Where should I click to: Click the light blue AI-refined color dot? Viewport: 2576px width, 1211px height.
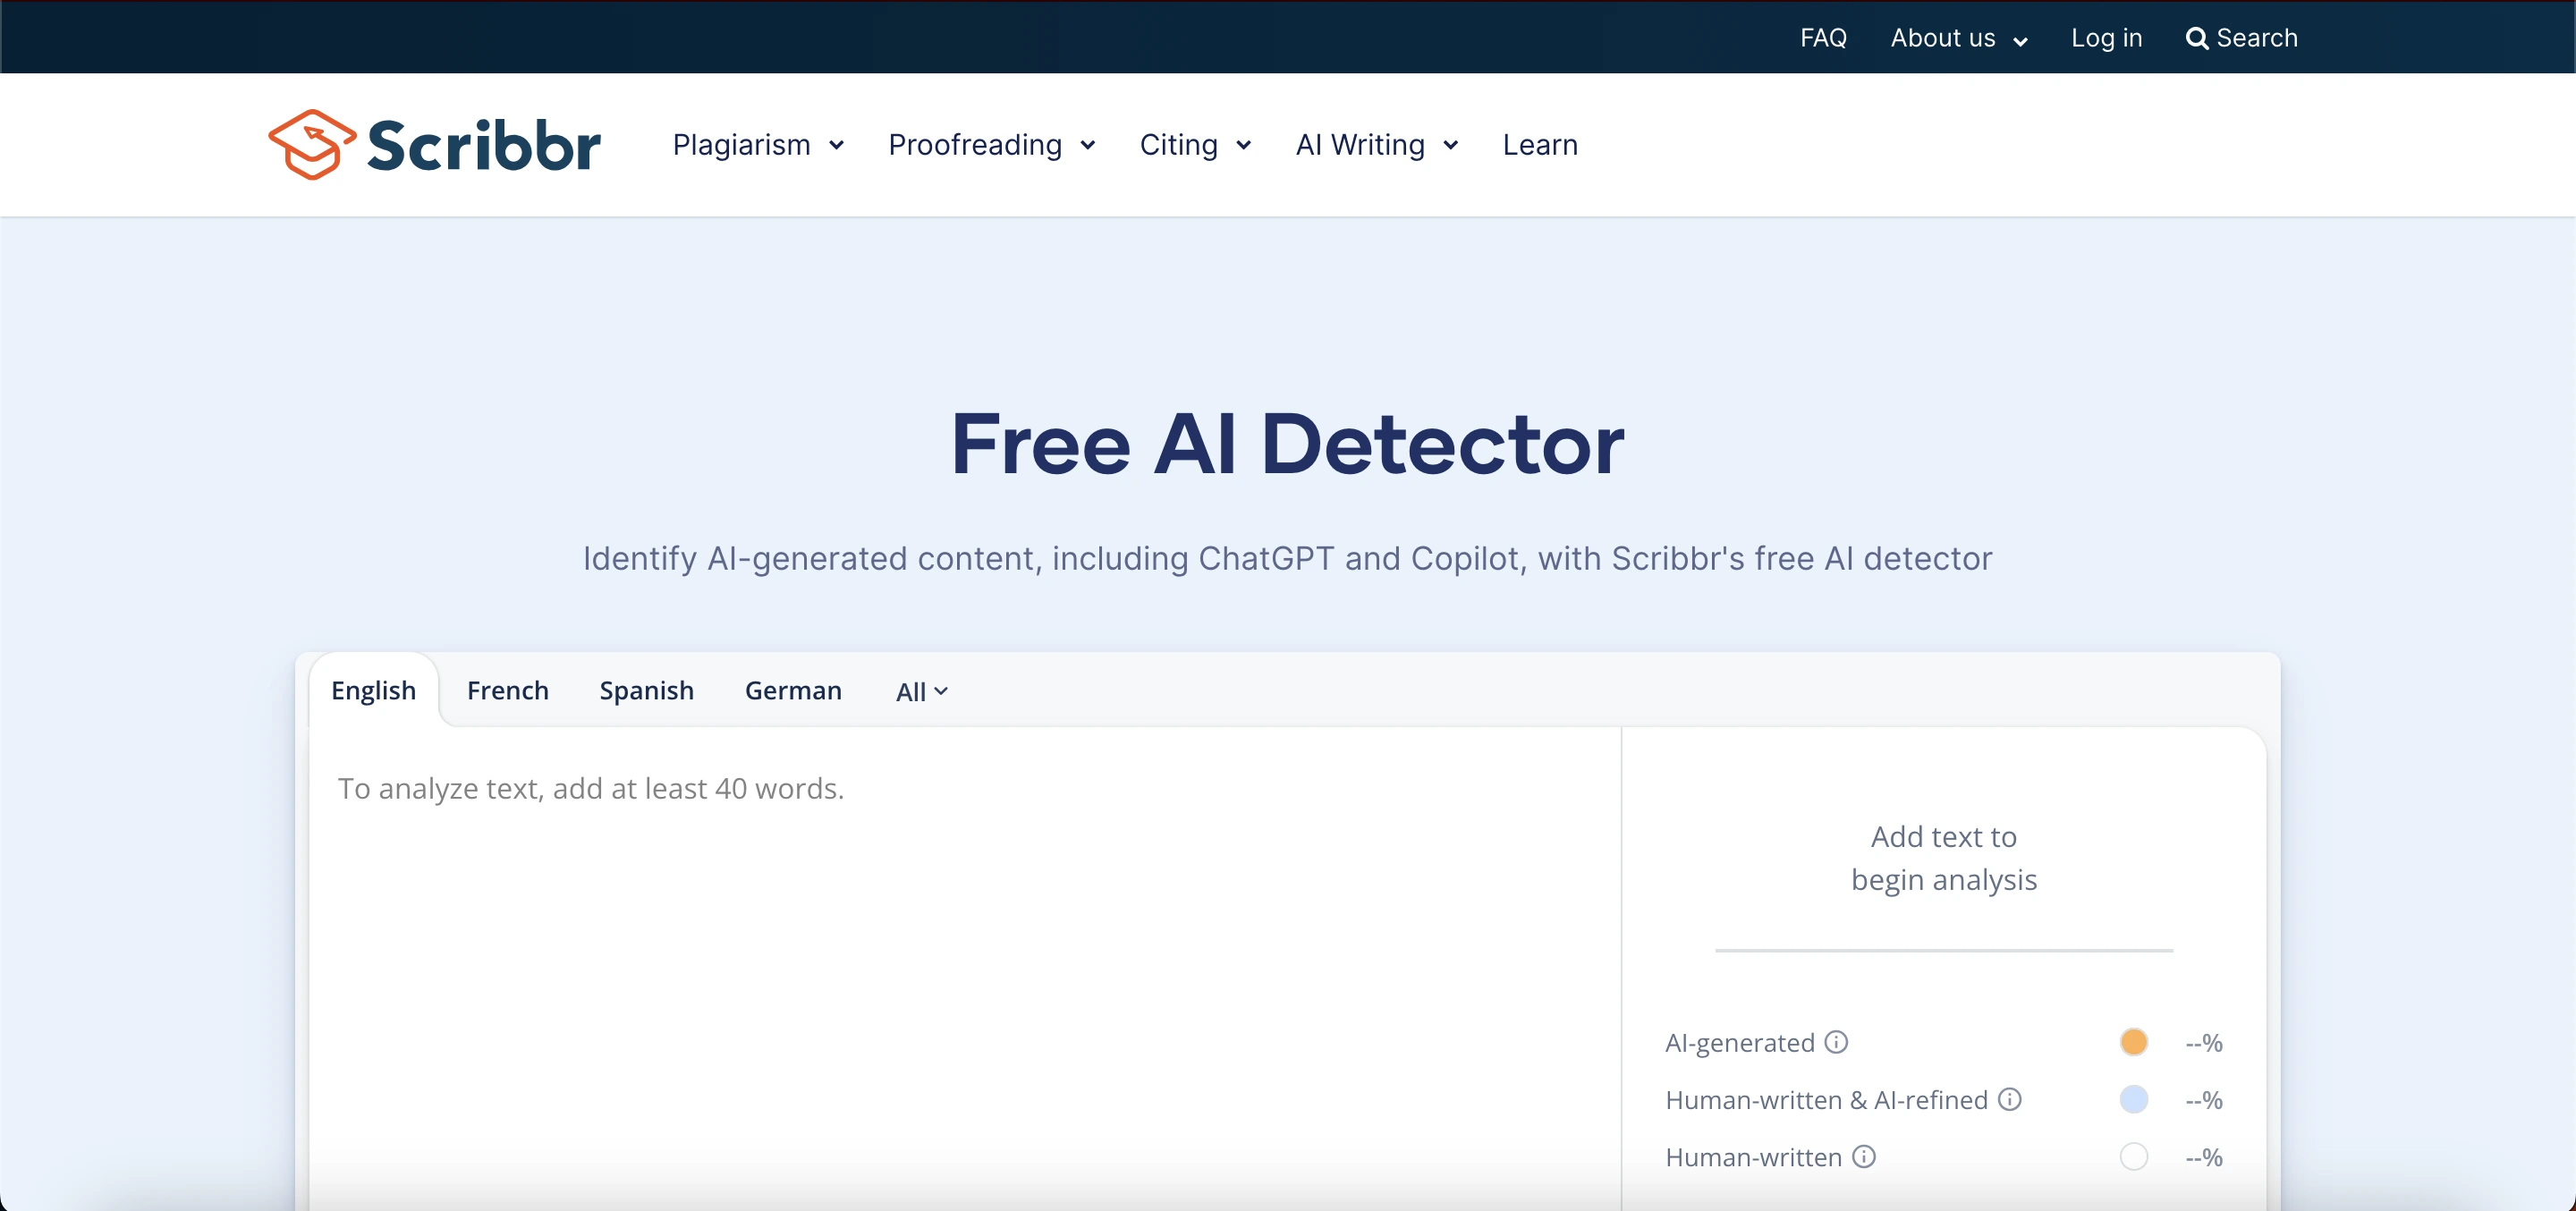point(2133,1099)
